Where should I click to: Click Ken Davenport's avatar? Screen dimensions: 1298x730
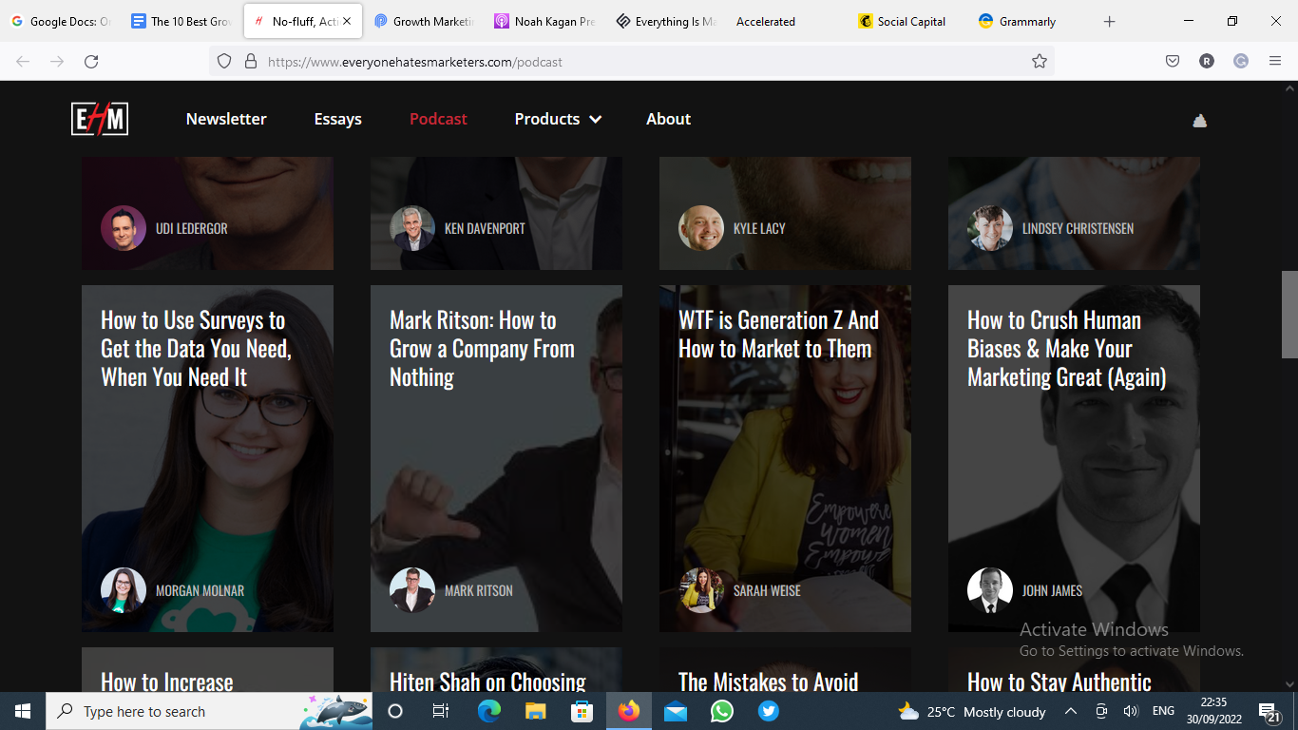pyautogui.click(x=412, y=228)
